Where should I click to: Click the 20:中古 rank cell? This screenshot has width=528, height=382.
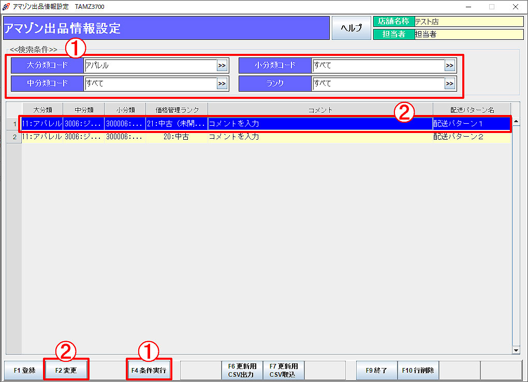[177, 137]
